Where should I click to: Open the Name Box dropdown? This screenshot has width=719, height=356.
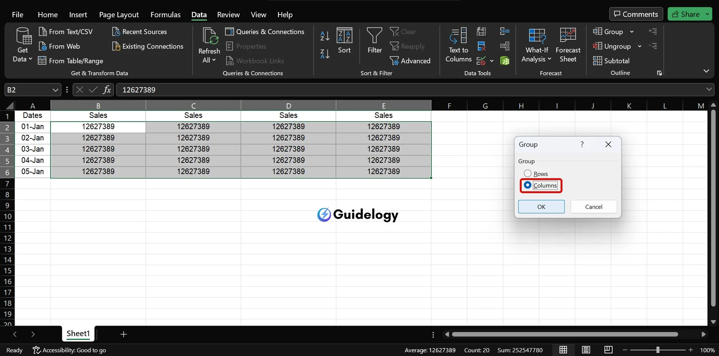click(55, 90)
